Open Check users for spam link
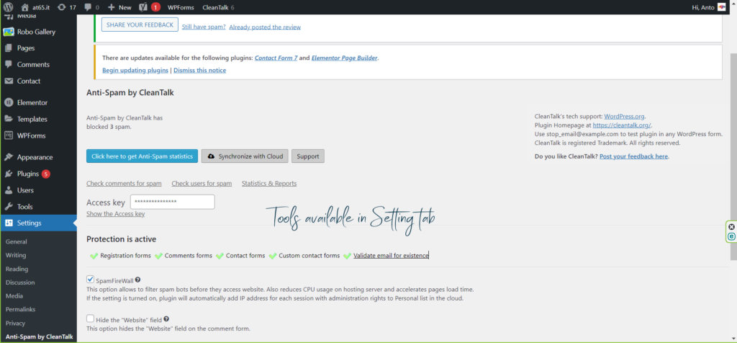This screenshot has width=737, height=343. pyautogui.click(x=202, y=184)
